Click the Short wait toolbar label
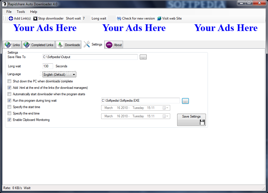The height and width of the screenshot is (193, 268). [x=73, y=18]
